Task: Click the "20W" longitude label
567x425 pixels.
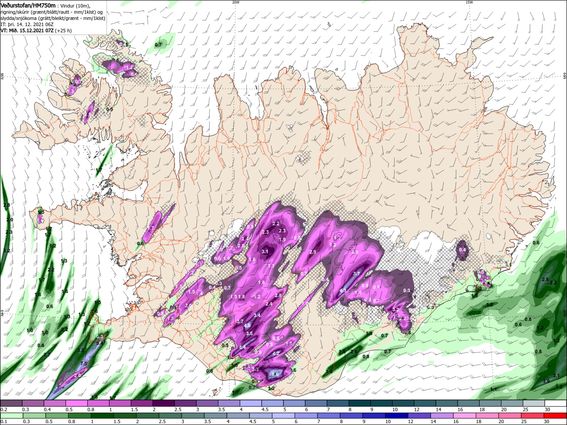Action: point(236,2)
